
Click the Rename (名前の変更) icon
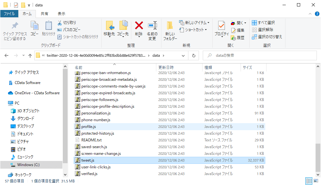(152, 26)
